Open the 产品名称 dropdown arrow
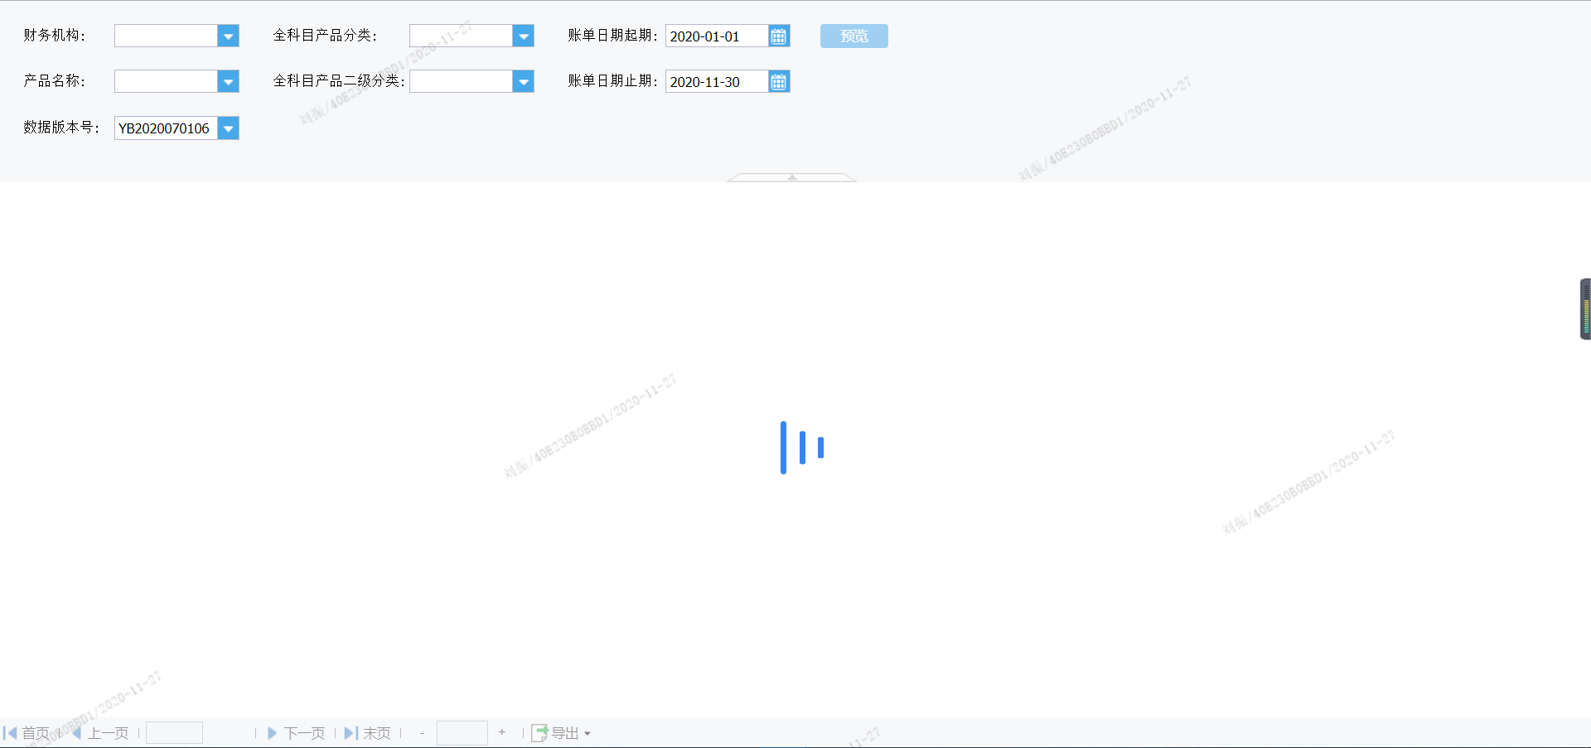Screen dimensions: 1591x748 [x=229, y=81]
